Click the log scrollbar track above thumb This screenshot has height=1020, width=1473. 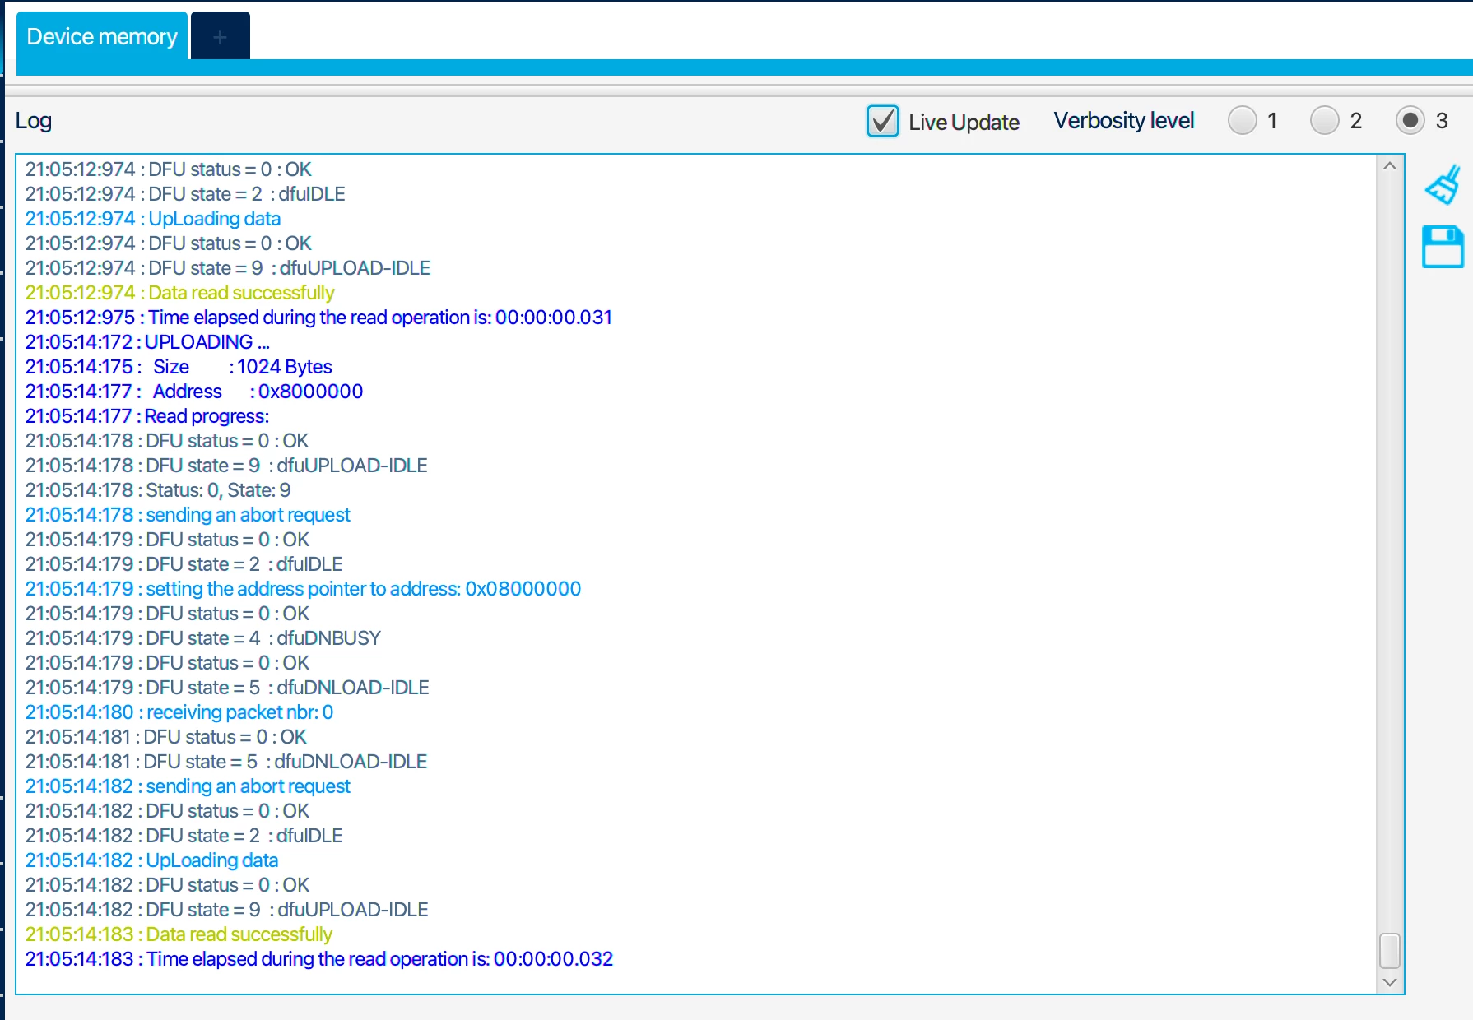(1390, 551)
